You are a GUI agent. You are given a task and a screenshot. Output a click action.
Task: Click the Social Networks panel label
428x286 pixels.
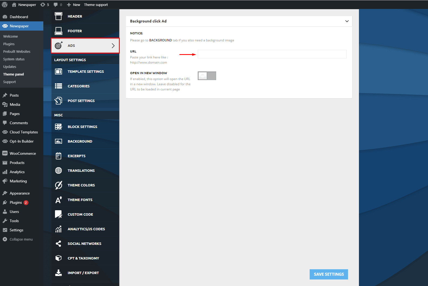click(85, 244)
